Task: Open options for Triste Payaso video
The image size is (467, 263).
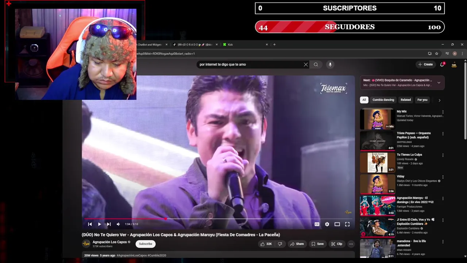Action: (x=443, y=134)
